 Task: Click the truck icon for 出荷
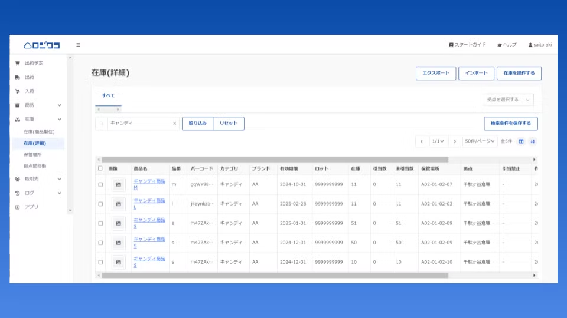click(18, 77)
